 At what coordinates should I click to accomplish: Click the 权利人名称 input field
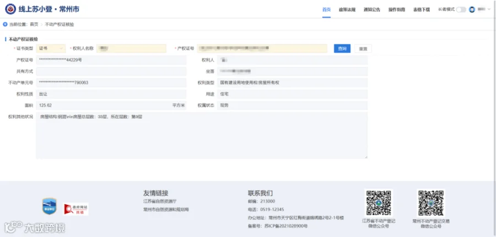[x=131, y=48]
